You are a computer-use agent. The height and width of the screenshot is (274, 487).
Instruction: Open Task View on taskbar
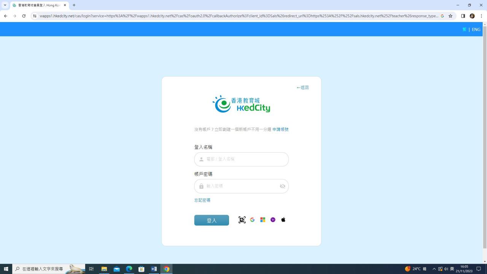(x=91, y=269)
